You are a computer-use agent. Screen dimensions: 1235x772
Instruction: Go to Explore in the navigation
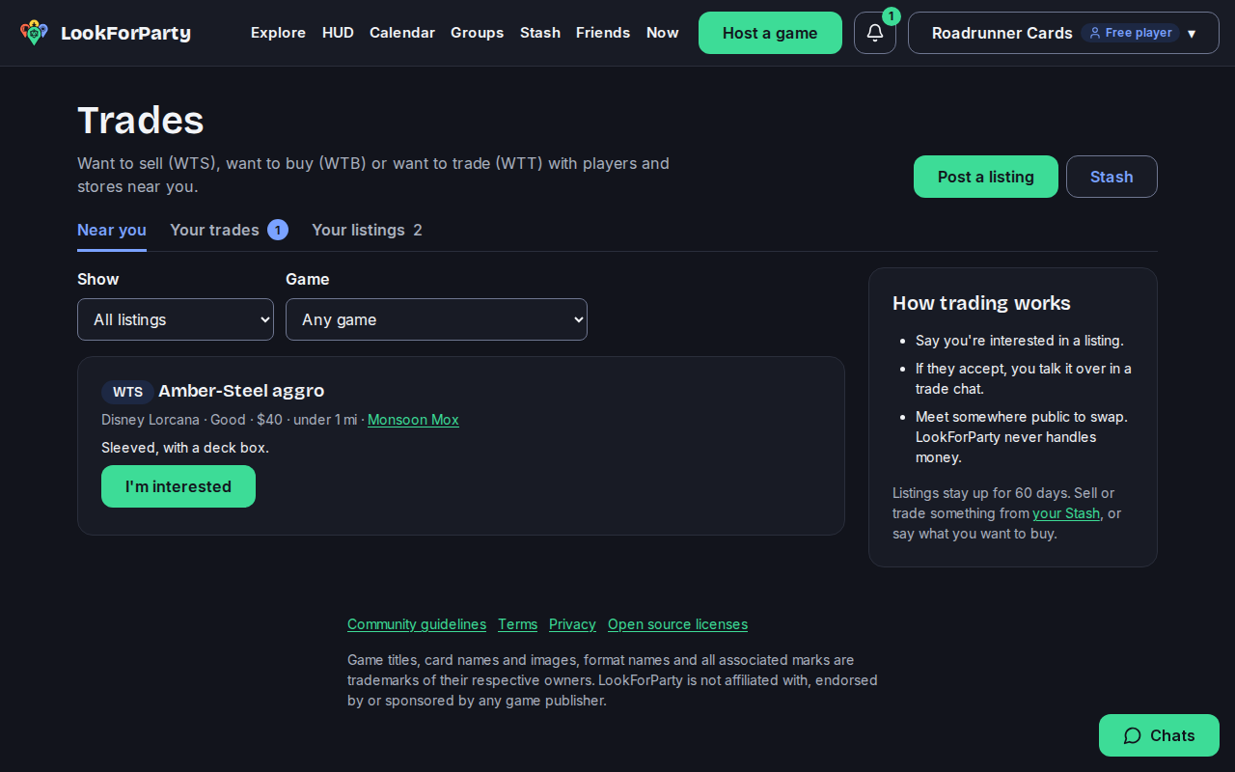pos(278,33)
